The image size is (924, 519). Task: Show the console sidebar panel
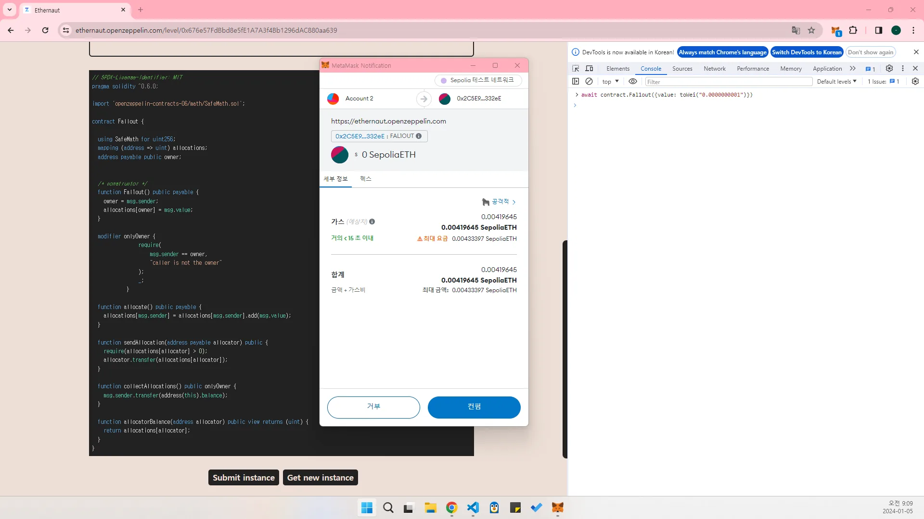pyautogui.click(x=576, y=81)
